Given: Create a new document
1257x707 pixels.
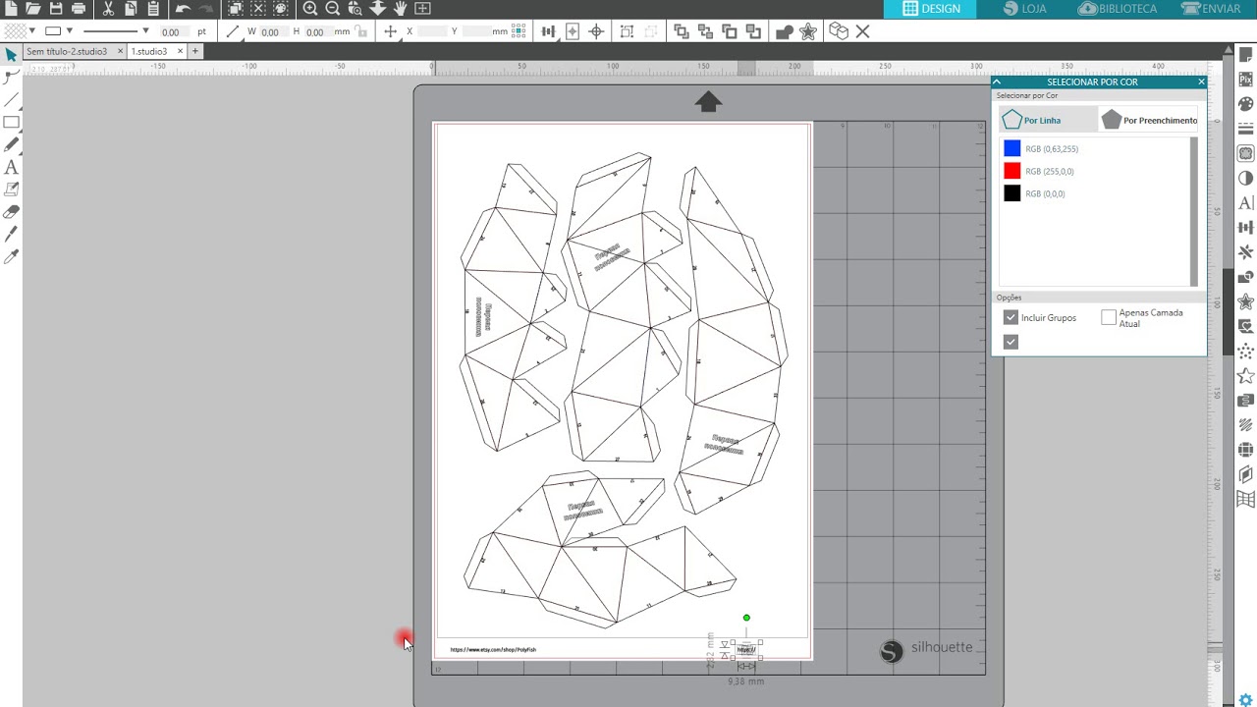Looking at the screenshot, I should (11, 9).
